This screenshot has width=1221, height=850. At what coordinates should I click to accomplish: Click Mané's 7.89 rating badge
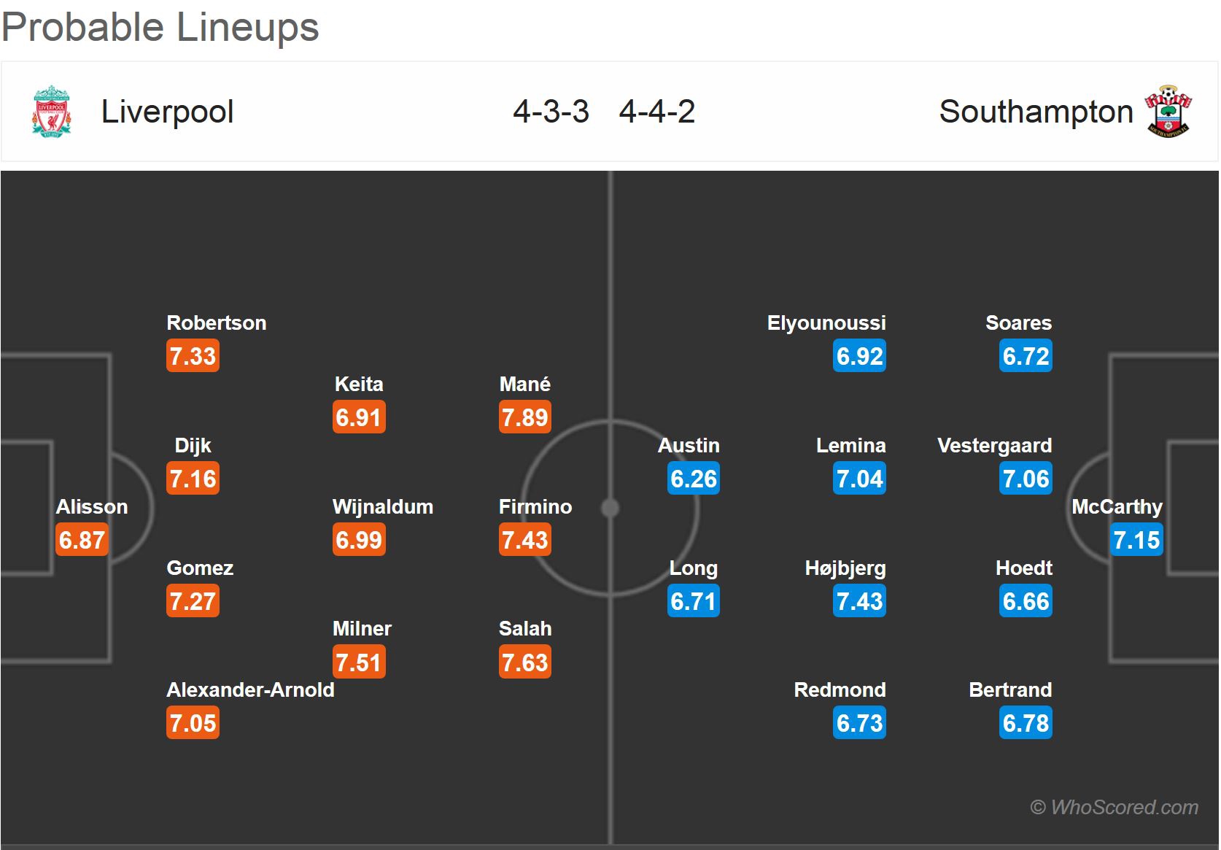pyautogui.click(x=524, y=417)
